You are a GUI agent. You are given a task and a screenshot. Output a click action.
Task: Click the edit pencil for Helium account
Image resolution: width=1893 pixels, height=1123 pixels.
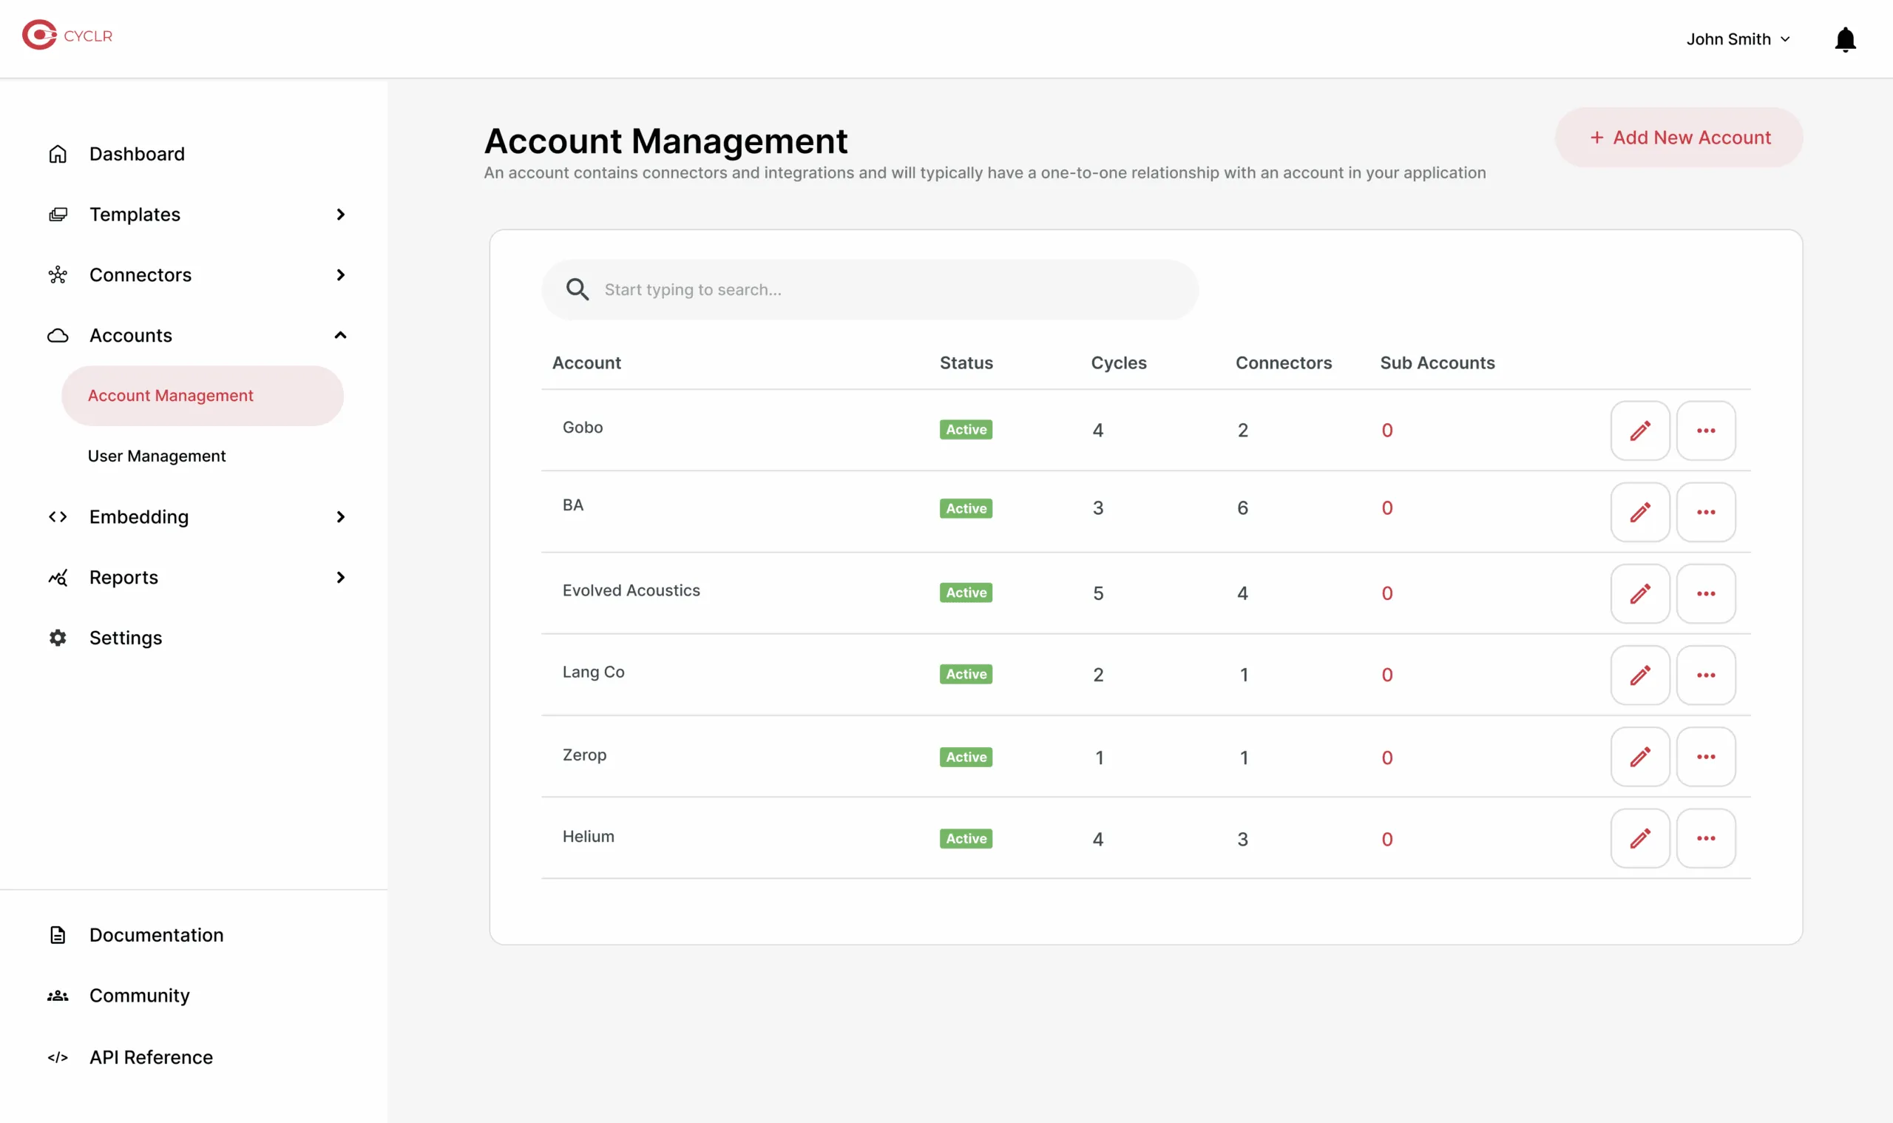1639,837
